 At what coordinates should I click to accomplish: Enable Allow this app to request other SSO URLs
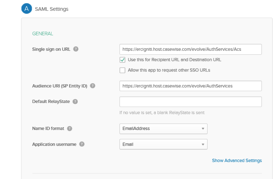[122, 70]
